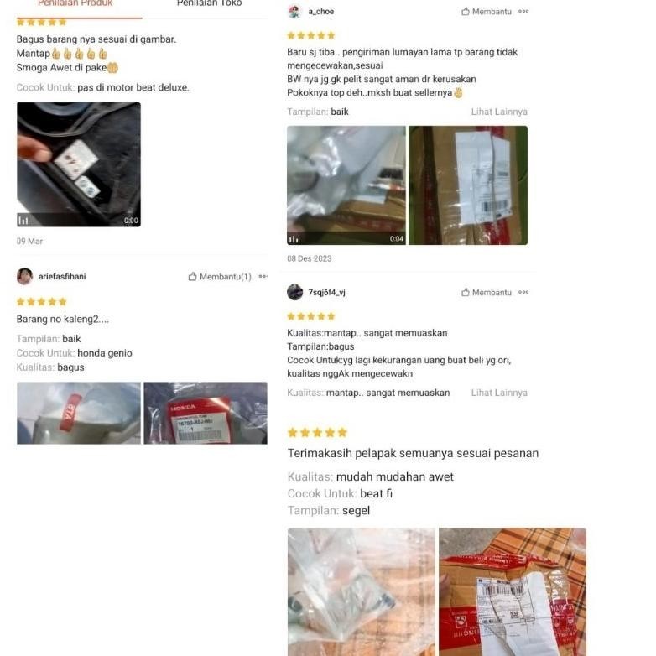The image size is (656, 656).
Task: Open the plastic-wrapped part photo at the bottom
Action: click(362, 591)
